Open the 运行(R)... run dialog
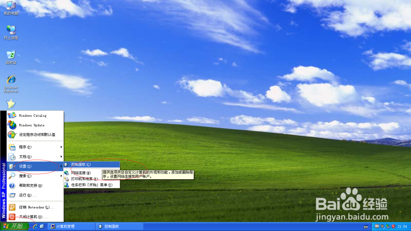411x231 pixels. coord(35,195)
